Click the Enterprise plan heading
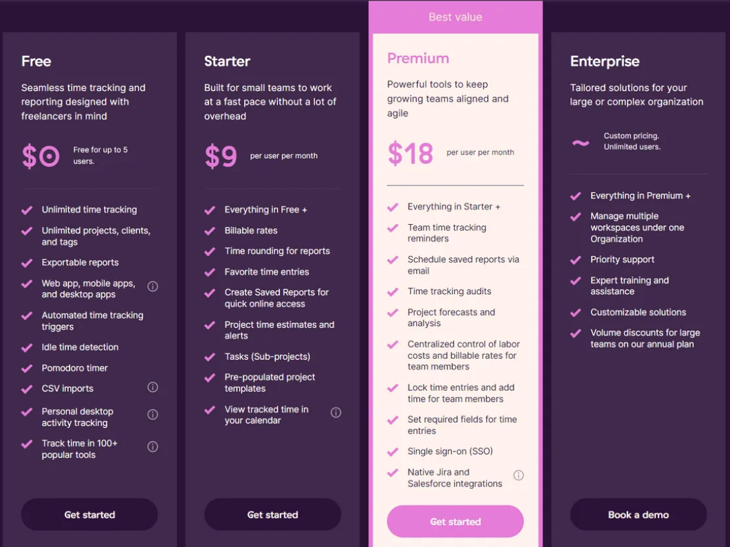Screen dimensions: 730x547 coord(605,61)
